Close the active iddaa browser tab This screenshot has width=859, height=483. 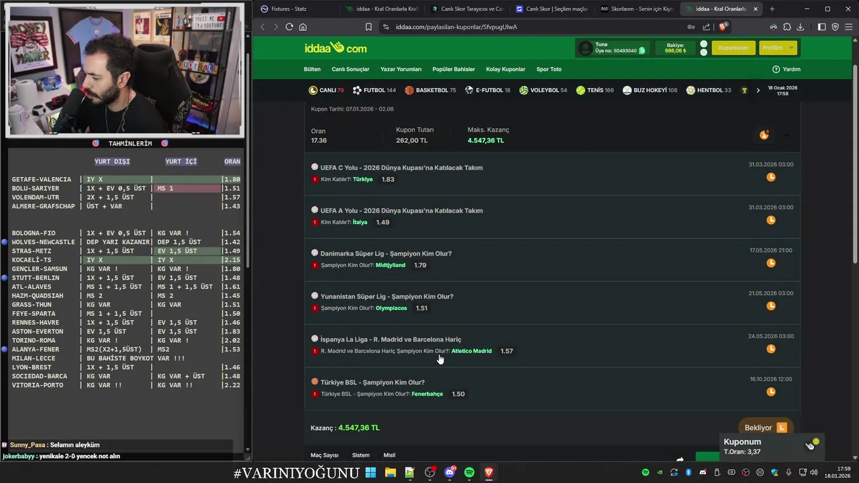[x=756, y=9]
